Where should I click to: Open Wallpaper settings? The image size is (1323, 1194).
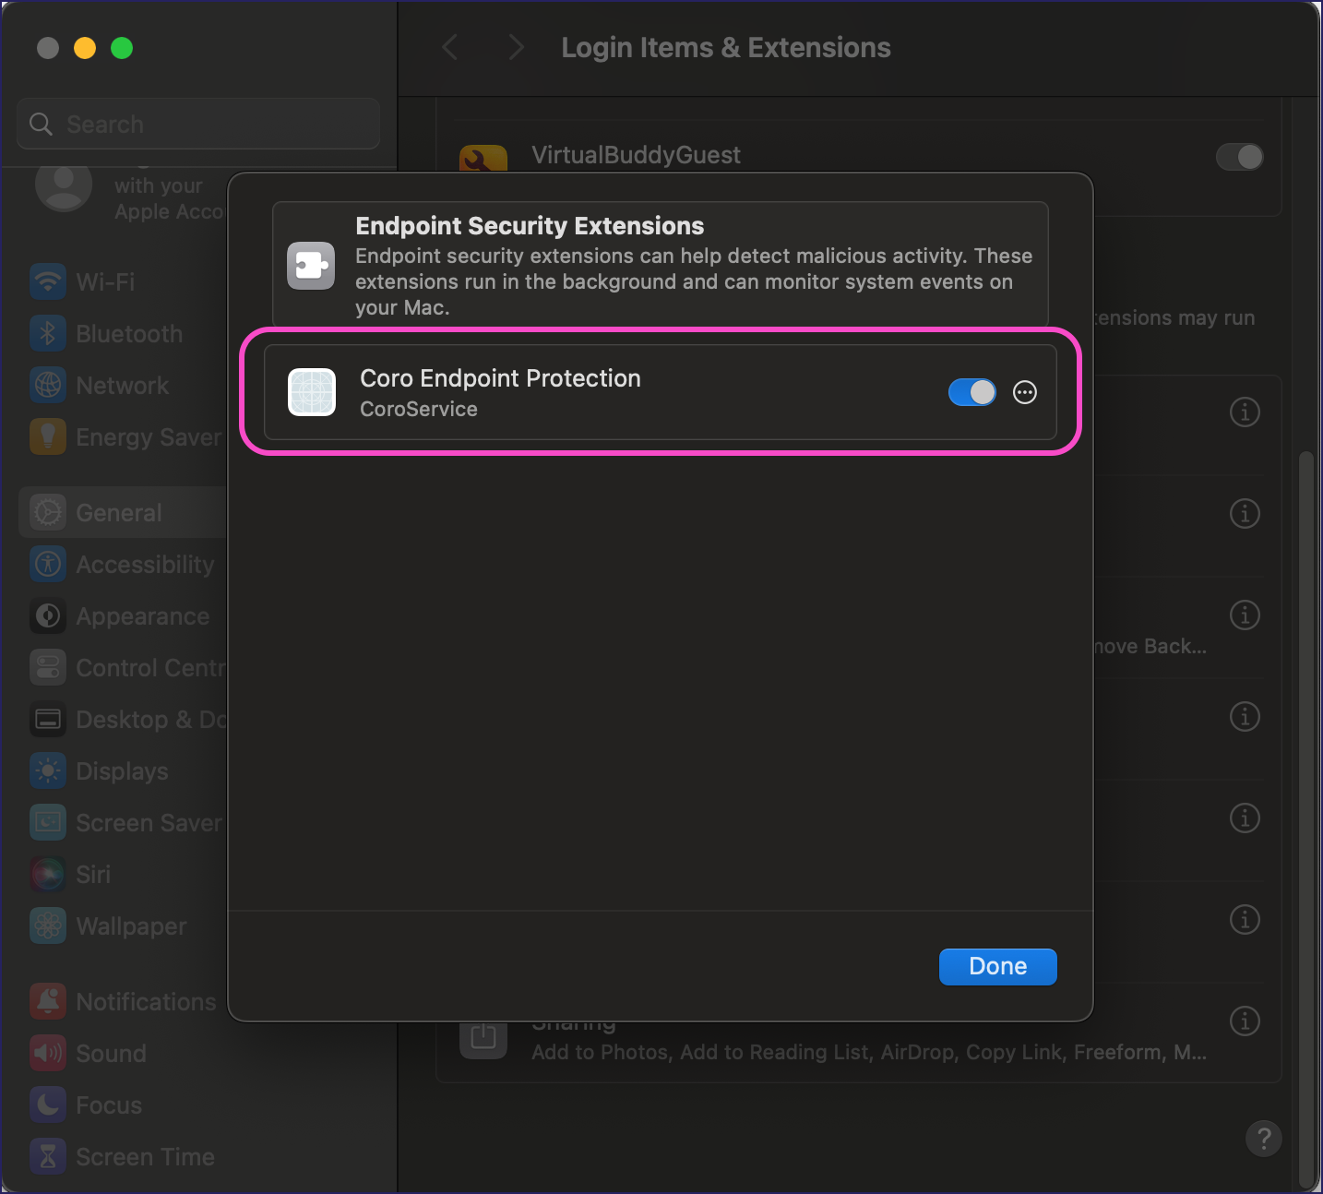pos(130,925)
